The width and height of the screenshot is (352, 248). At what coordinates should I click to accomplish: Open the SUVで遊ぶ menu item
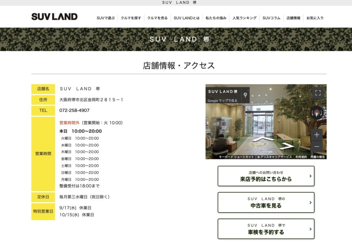click(106, 18)
